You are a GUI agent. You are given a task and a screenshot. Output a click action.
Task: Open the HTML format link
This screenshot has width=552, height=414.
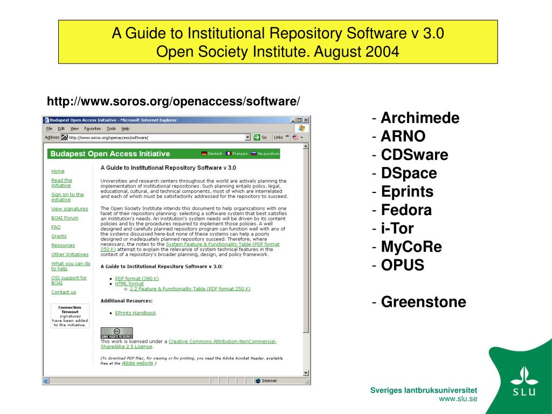pos(129,284)
